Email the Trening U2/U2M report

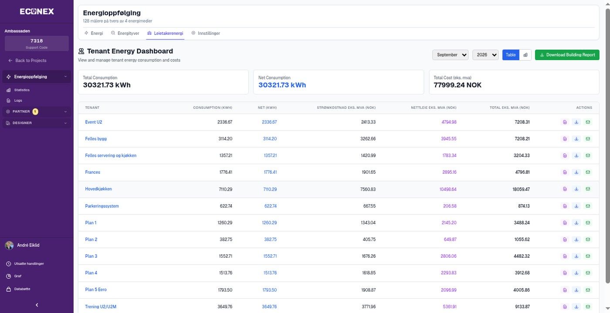(x=588, y=306)
